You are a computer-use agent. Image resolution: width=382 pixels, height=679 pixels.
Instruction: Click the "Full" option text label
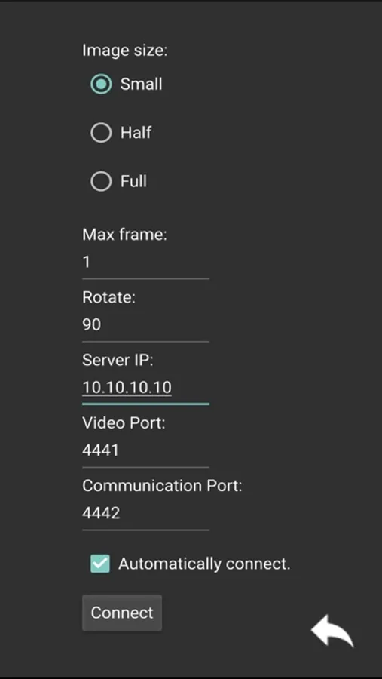click(133, 181)
